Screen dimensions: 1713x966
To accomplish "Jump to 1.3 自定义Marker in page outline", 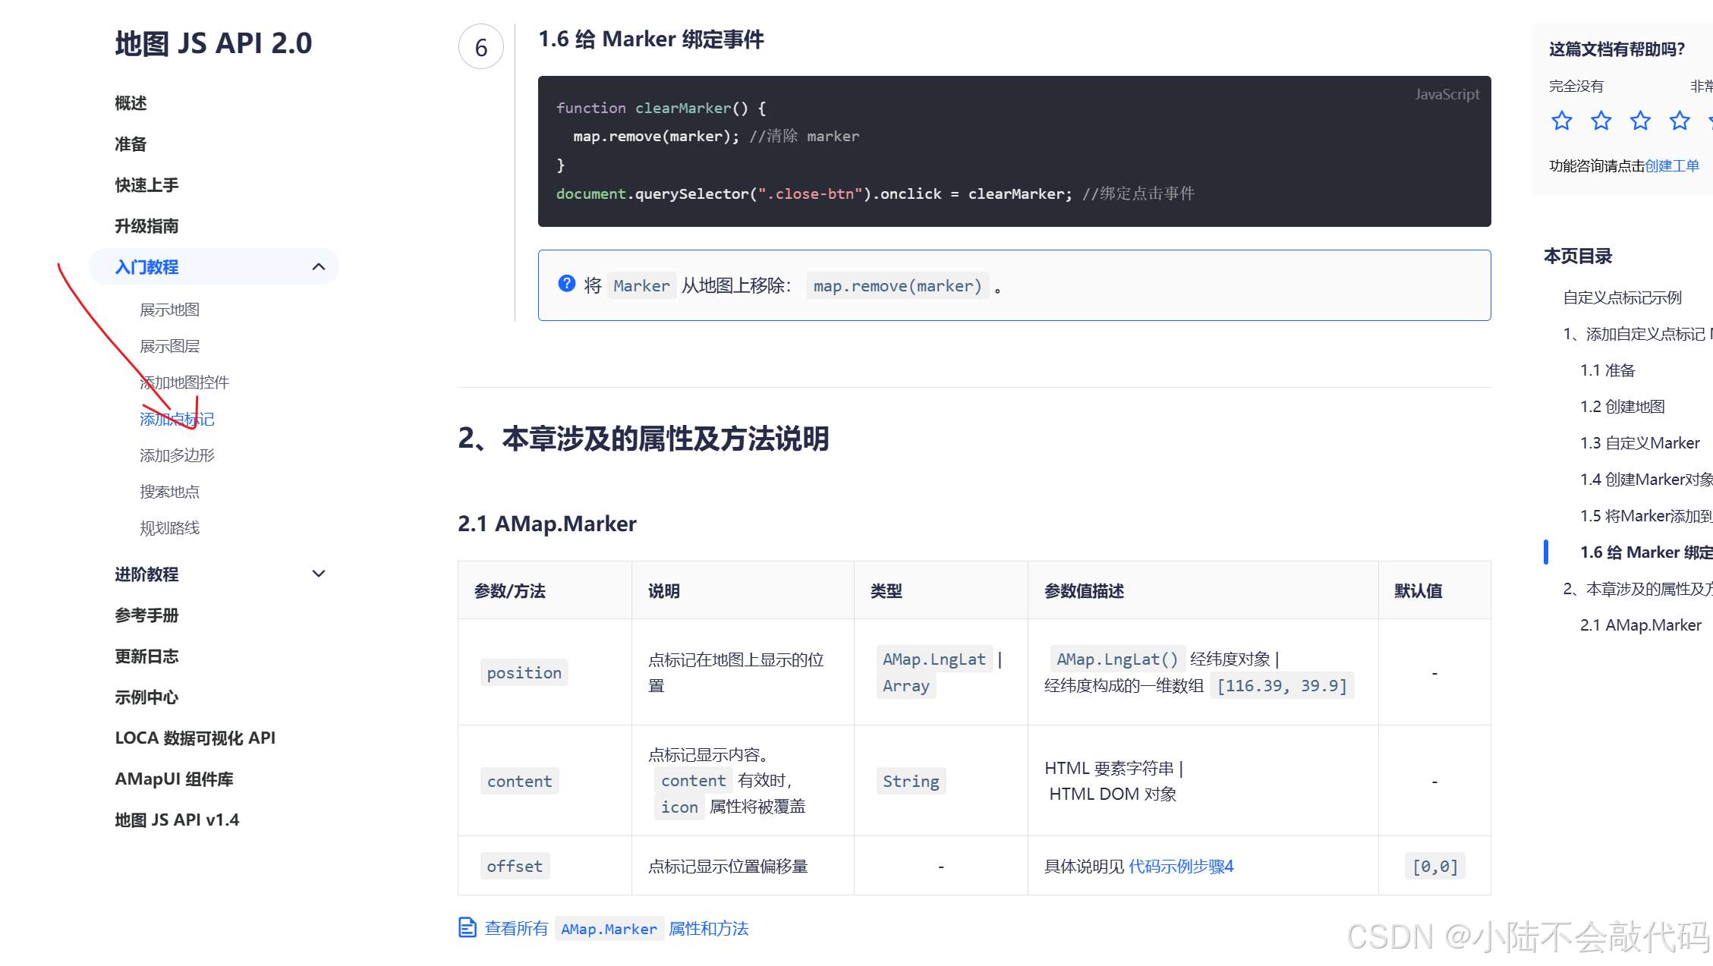I will (1639, 443).
